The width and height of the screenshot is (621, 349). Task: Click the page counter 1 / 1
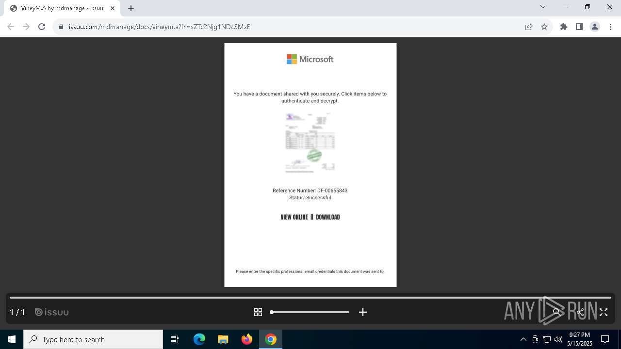pyautogui.click(x=17, y=312)
